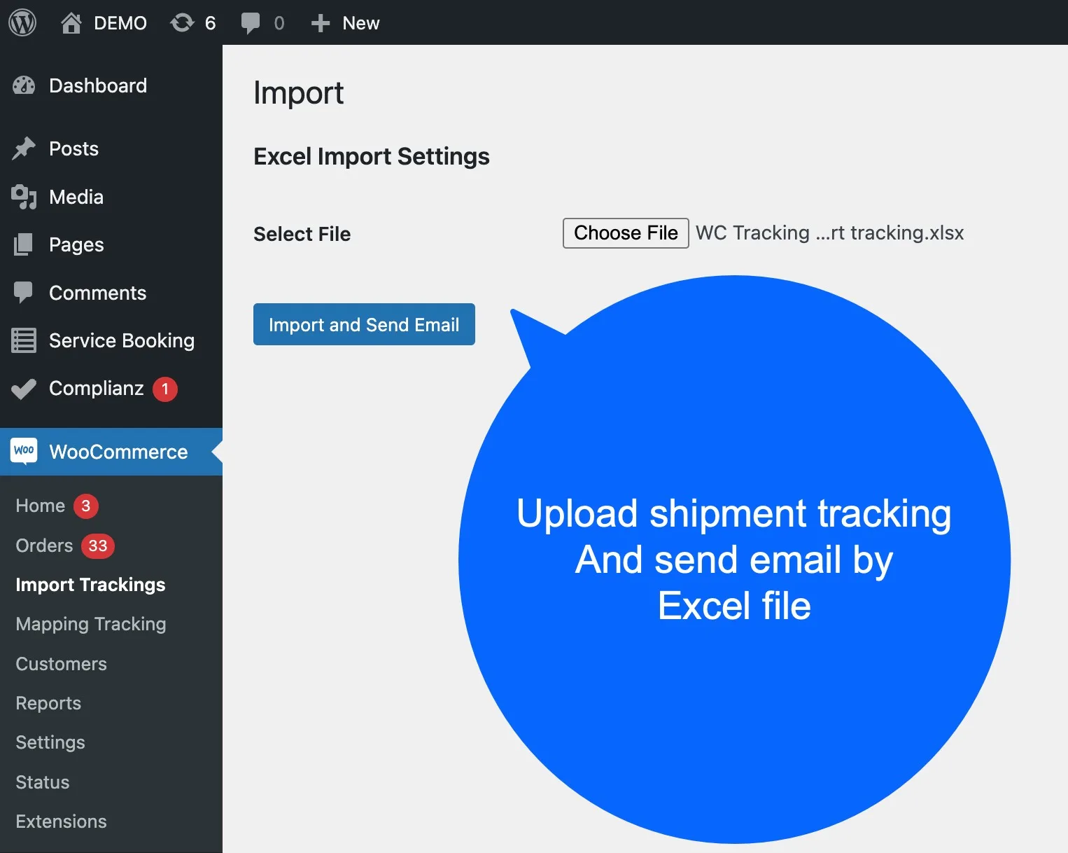
Task: Select Mapping Tracking submenu item
Action: (91, 624)
